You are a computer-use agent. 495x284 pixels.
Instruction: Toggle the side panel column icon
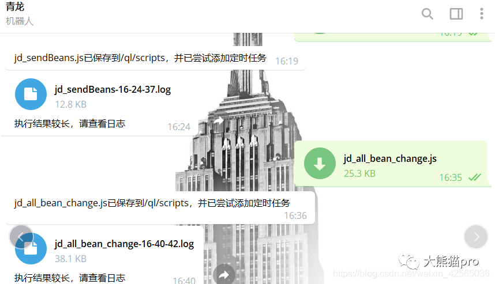(x=456, y=14)
